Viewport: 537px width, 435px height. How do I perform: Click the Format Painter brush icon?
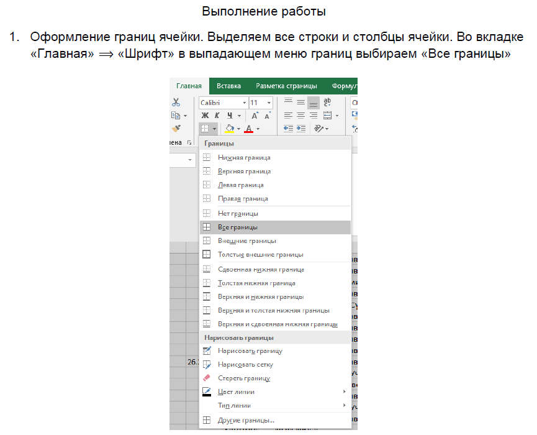pos(176,129)
